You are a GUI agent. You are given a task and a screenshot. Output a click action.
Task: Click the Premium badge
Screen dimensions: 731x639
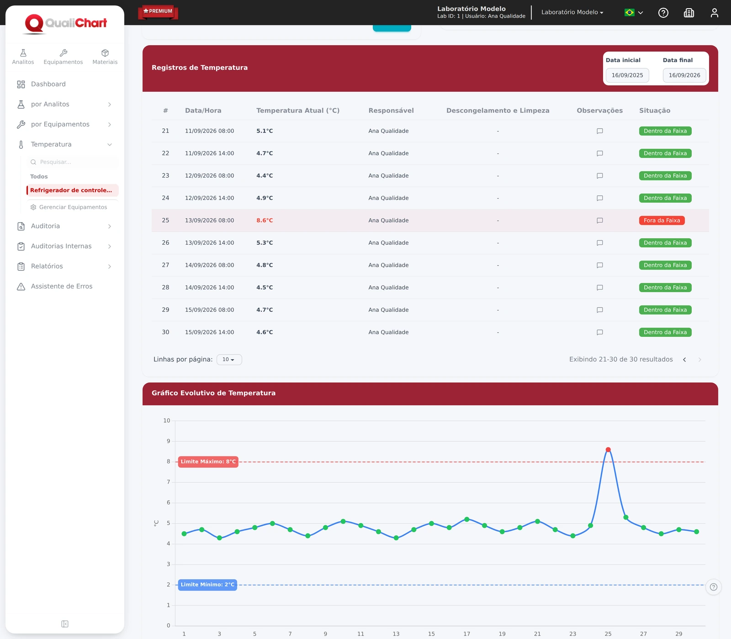(158, 11)
